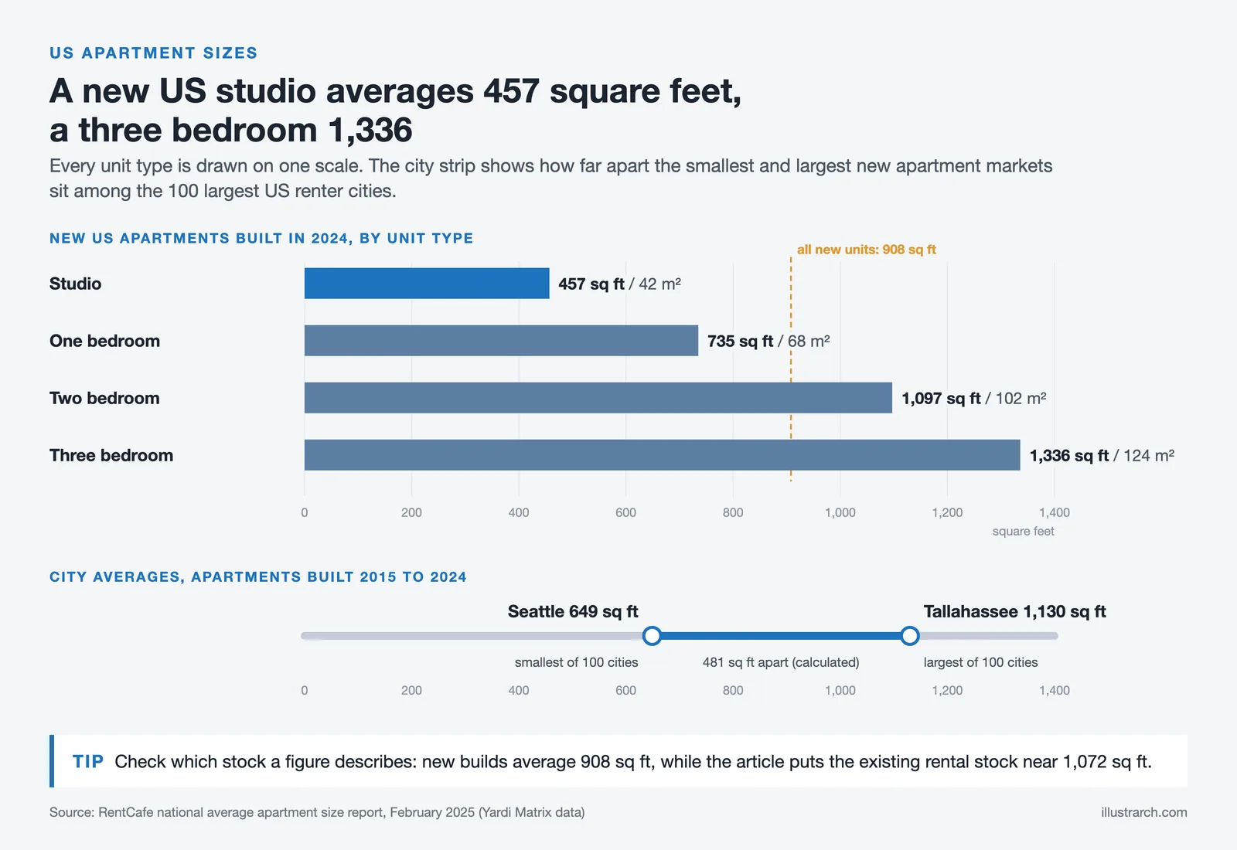1237x850 pixels.
Task: Click the 'illustrarch.com' credit text
Action: pyautogui.click(x=1144, y=812)
